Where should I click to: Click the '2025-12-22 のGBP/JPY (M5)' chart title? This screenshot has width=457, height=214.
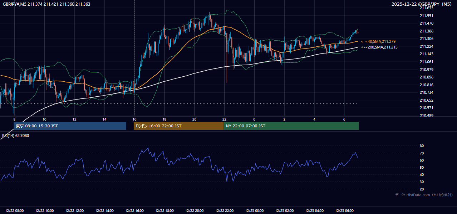click(422, 4)
